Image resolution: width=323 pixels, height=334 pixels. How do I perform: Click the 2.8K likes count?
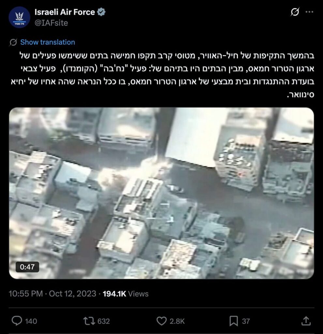(x=177, y=321)
